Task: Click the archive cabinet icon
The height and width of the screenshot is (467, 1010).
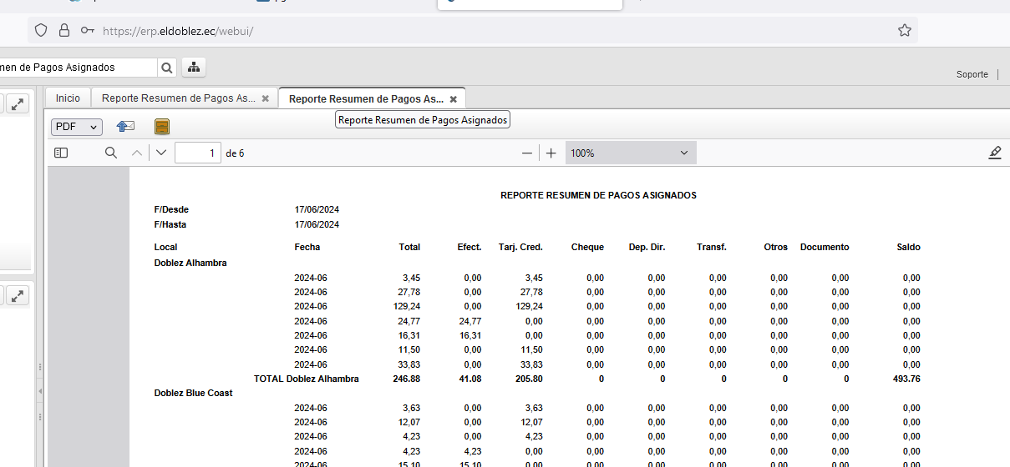Action: point(162,127)
